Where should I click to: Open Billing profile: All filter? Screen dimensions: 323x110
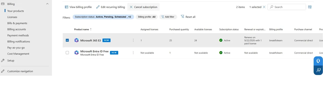[147, 17]
